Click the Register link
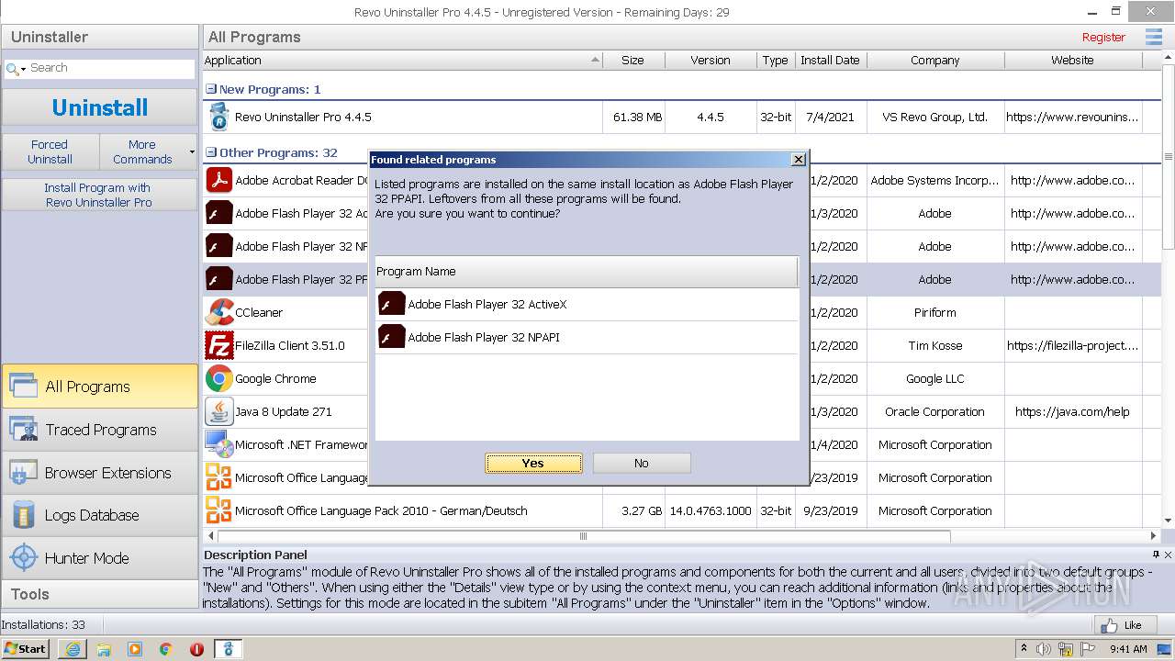The height and width of the screenshot is (661, 1175). (x=1103, y=37)
